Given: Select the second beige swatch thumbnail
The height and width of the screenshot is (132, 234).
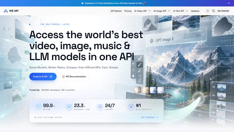Looking at the screenshot, I should pyautogui.click(x=145, y=90).
